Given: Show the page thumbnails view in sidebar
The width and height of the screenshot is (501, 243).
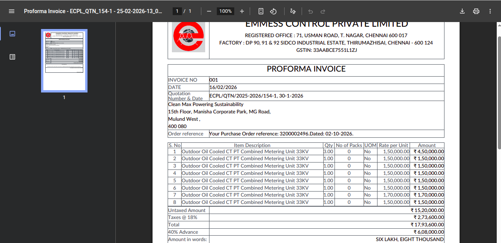Looking at the screenshot, I should tap(12, 34).
